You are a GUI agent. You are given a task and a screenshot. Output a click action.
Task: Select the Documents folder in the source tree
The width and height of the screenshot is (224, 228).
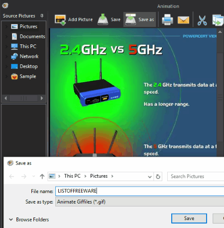click(28, 36)
